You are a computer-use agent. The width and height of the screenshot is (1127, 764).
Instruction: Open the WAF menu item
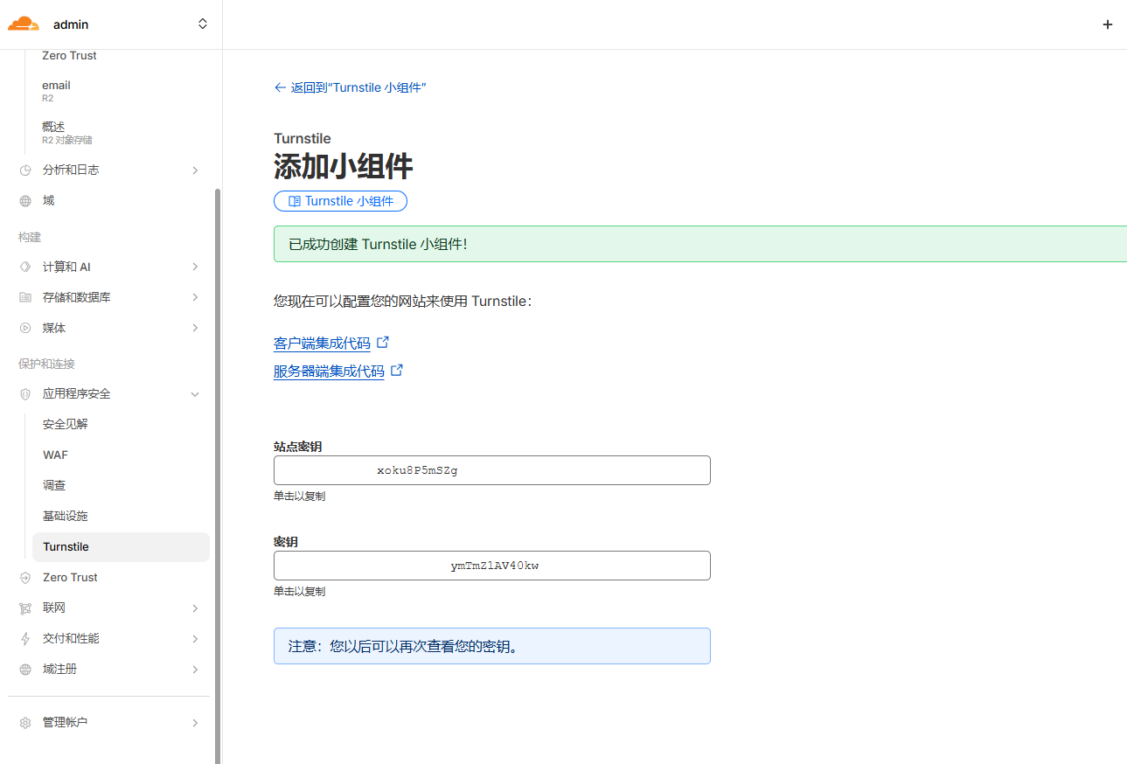[55, 455]
